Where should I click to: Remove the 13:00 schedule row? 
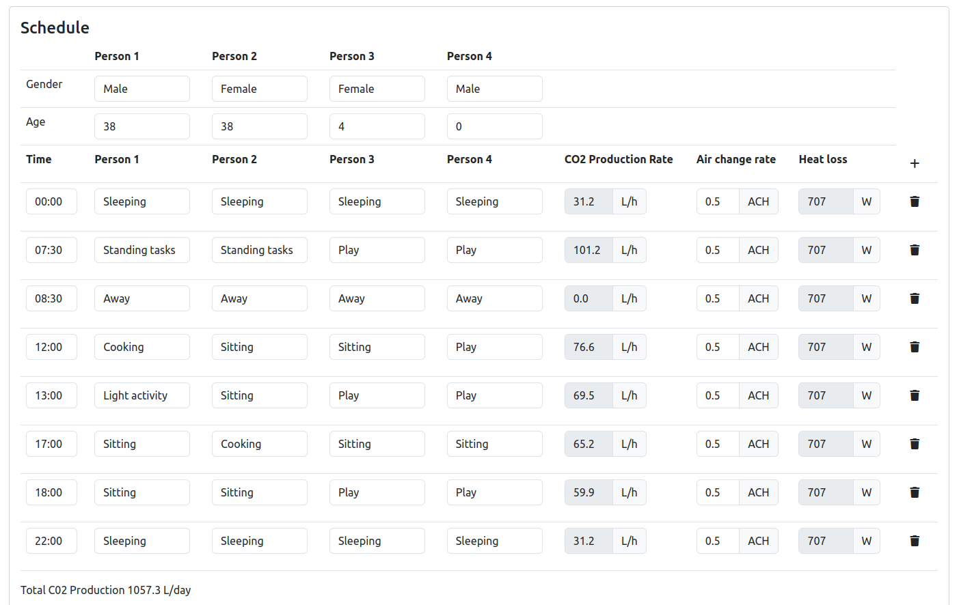pyautogui.click(x=915, y=395)
